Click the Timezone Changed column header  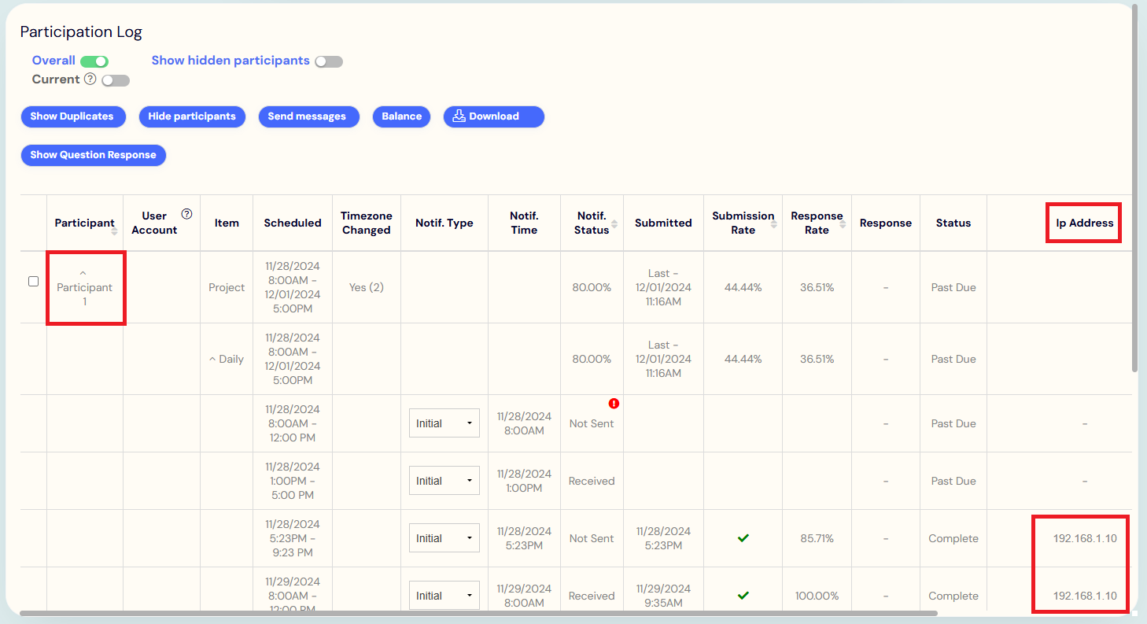[x=367, y=223]
